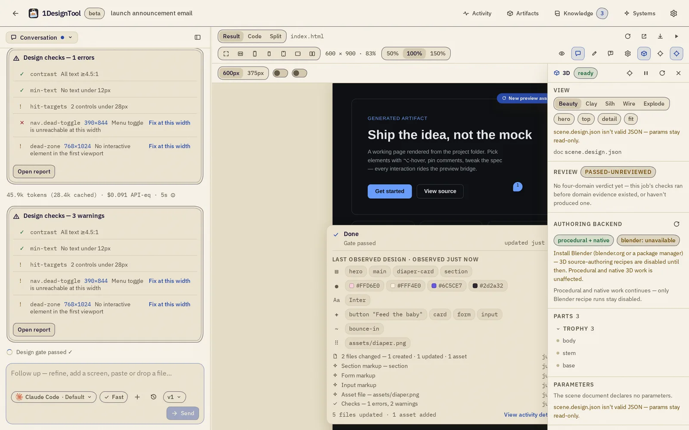689x430 pixels.
Task: Select the tablet portrait device icon
Action: (283, 54)
